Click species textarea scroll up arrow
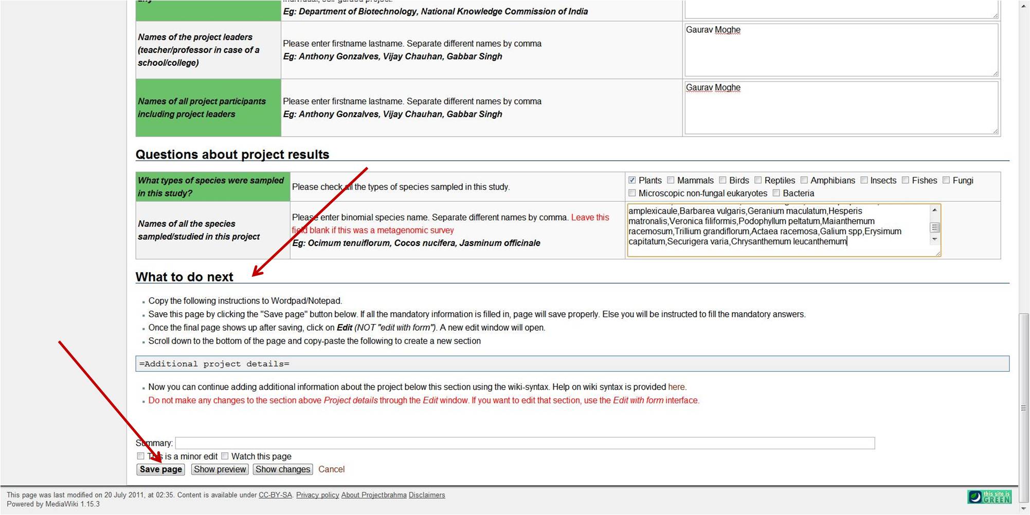Viewport: 1030px width, 515px height. [935, 210]
